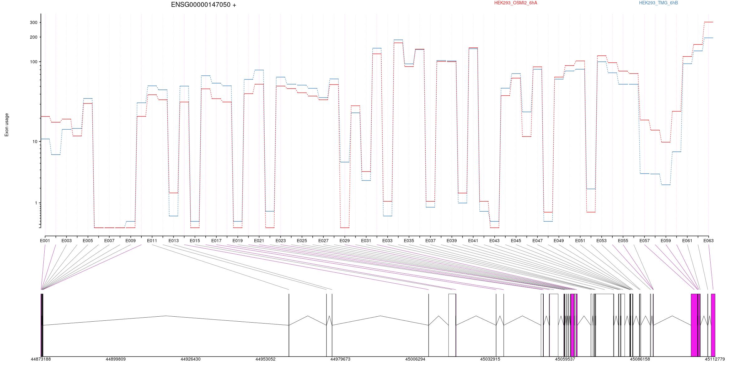Select exon label E061
Image resolution: width=749 pixels, height=374 pixels.
[x=687, y=241]
